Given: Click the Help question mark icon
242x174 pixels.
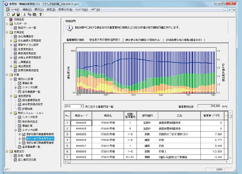Looking at the screenshot, I should tap(40, 14).
